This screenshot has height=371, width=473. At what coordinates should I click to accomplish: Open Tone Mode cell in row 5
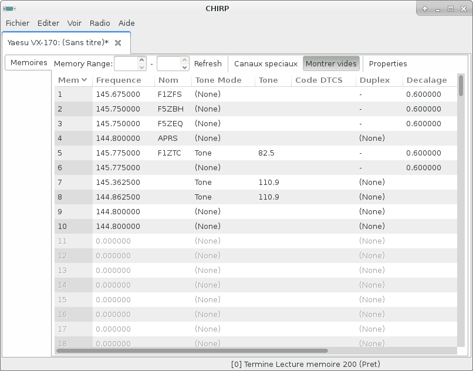(x=223, y=153)
